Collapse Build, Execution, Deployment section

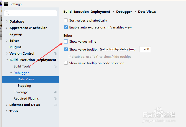pos(7,60)
